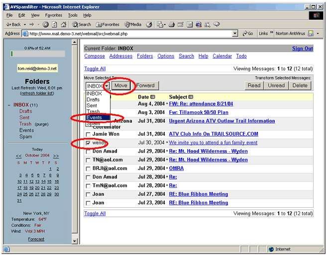The width and height of the screenshot is (328, 258).
Task: Click the Home icon in the toolbar
Action: (x=63, y=24)
